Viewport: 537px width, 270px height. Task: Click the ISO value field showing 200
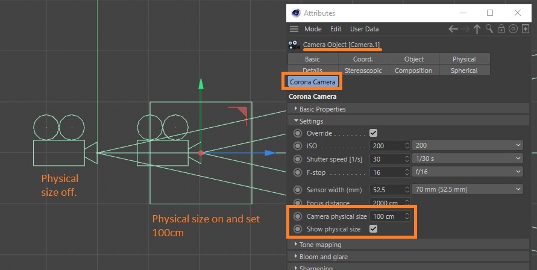pos(387,146)
